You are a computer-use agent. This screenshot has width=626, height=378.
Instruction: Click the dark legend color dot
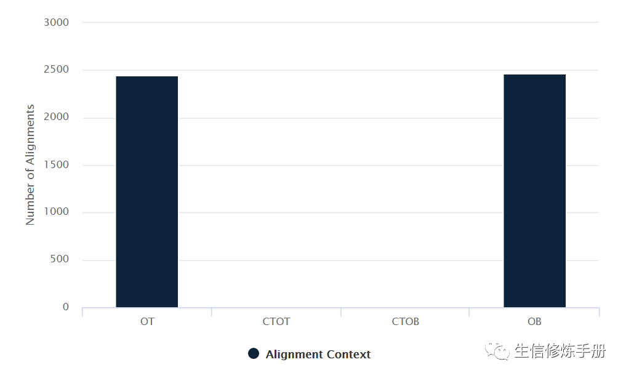pyautogui.click(x=254, y=353)
